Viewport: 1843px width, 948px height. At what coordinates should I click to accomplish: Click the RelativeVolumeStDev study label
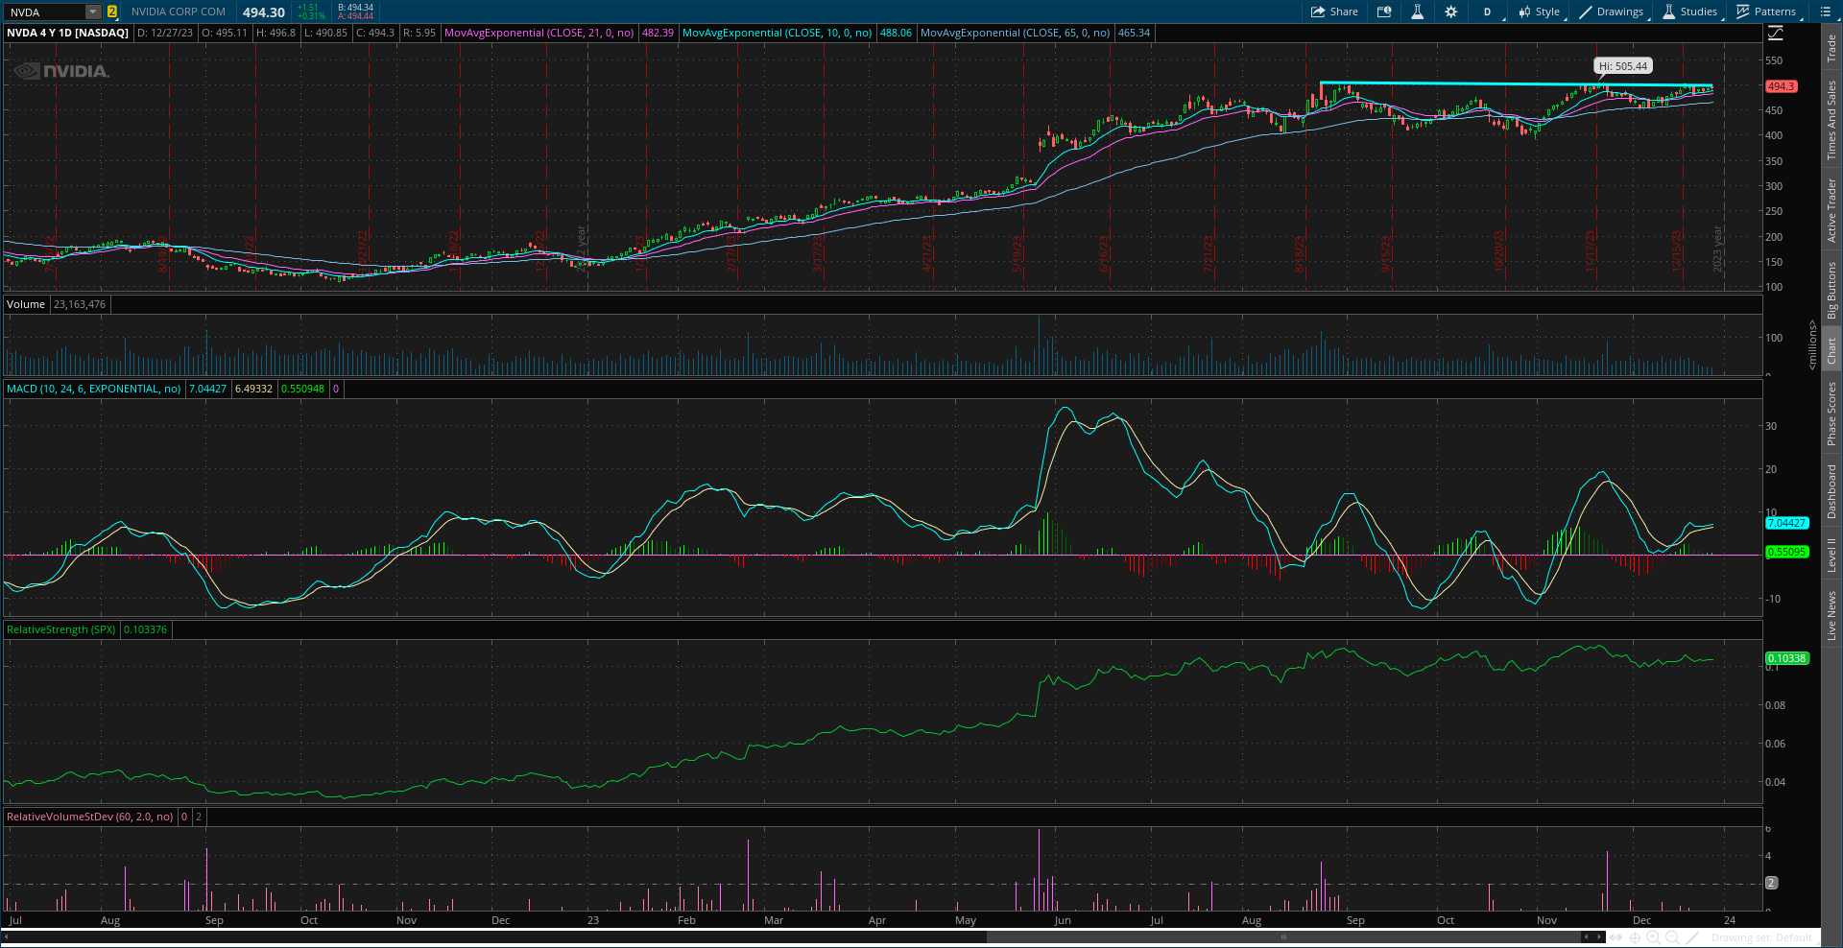(89, 817)
